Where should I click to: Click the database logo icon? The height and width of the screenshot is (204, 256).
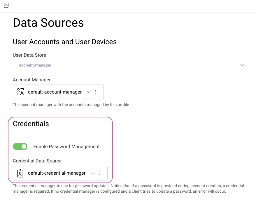(6, 5)
